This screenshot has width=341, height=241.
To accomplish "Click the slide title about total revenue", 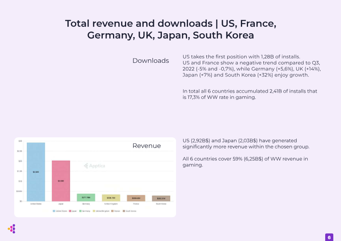I will point(170,29).
